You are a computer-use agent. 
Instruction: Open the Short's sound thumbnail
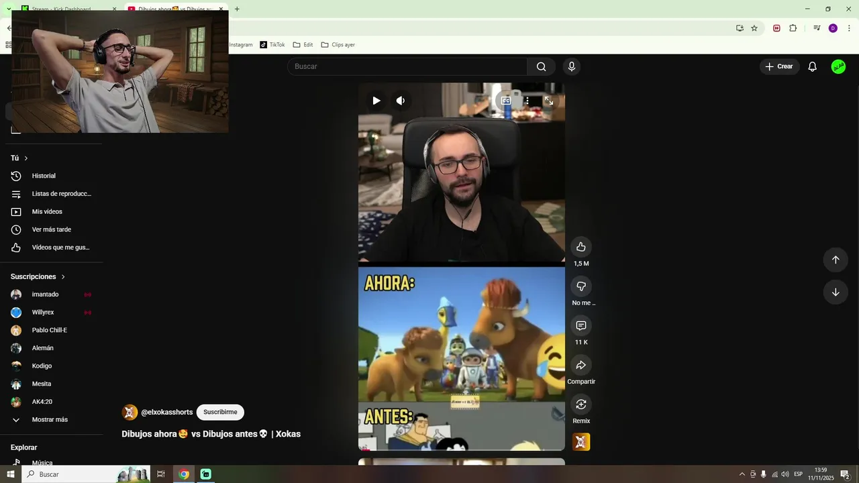pyautogui.click(x=581, y=442)
